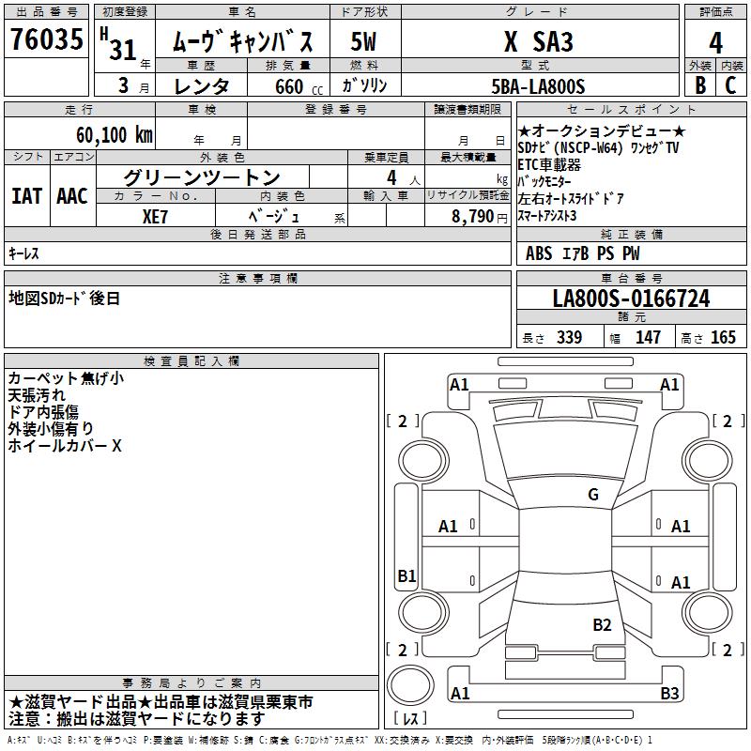Click the damage code legend line

(x=330, y=741)
